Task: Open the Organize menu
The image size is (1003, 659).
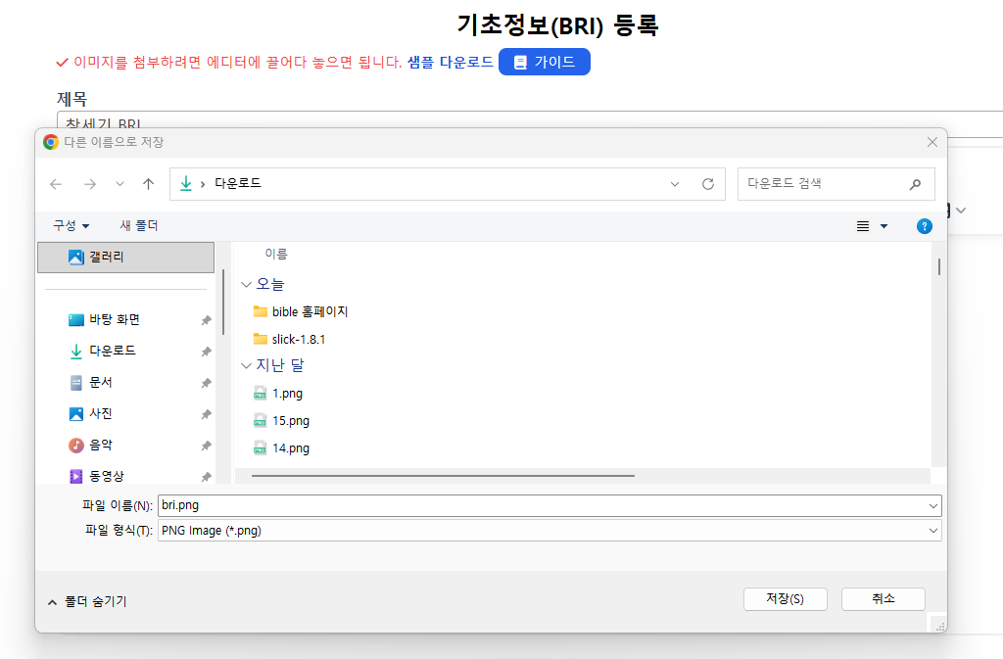Action: 72,226
